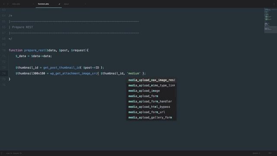Image resolution: width=277 pixels, height=156 pixels.
Task: Select media_upload_image suggestion
Action: point(151,91)
